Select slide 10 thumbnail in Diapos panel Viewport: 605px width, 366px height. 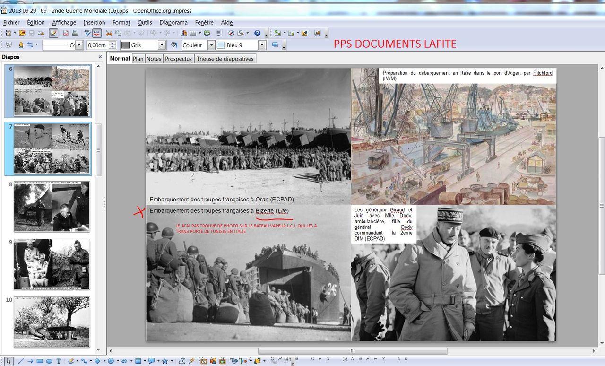point(52,322)
